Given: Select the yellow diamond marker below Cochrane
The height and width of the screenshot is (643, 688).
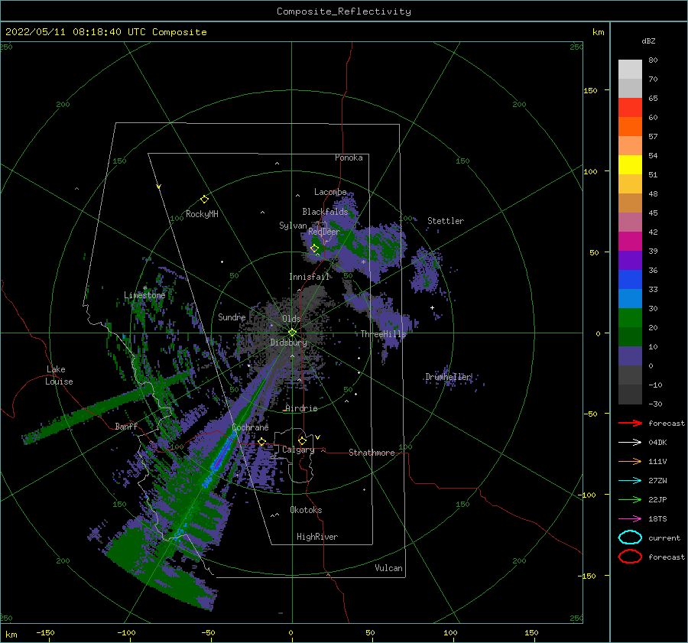Looking at the screenshot, I should click(262, 441).
